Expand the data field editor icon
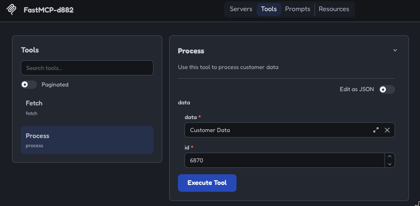420x206 pixels. (x=376, y=130)
